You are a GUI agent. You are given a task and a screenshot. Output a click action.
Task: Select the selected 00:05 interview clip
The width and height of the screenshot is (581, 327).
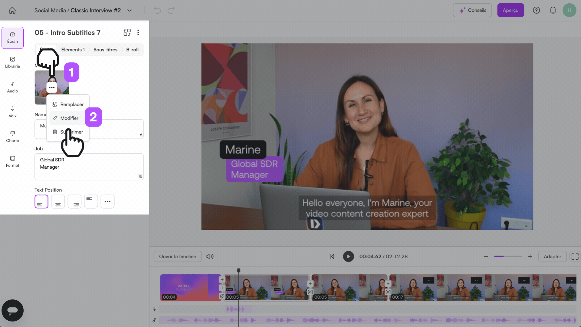pos(267,288)
